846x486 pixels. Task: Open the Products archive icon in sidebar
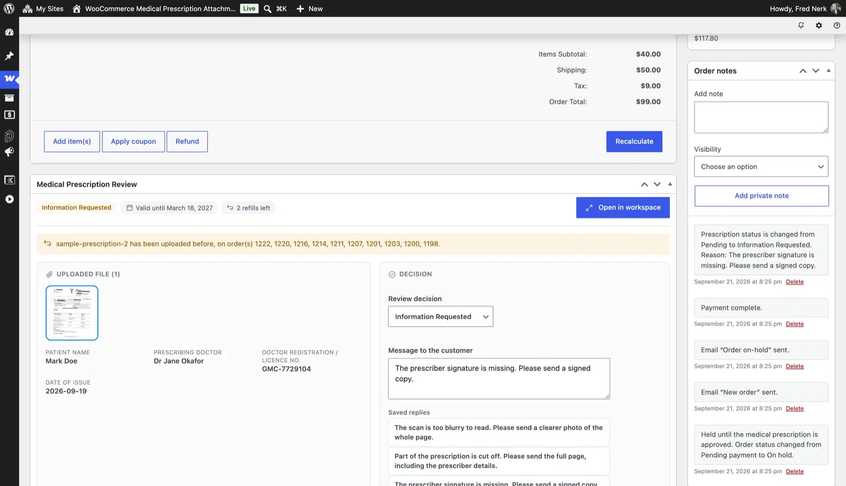(x=9, y=98)
